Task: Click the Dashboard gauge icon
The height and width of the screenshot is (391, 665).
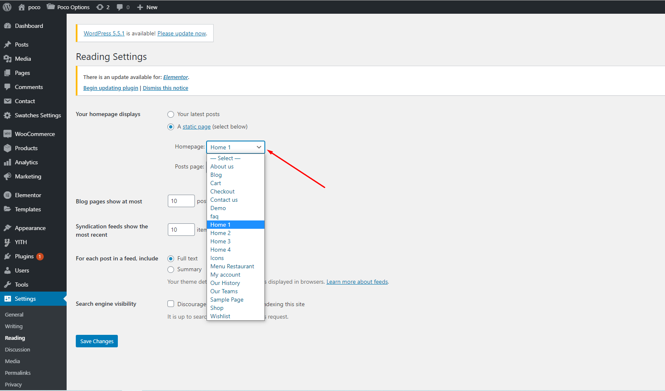Action: (x=7, y=26)
